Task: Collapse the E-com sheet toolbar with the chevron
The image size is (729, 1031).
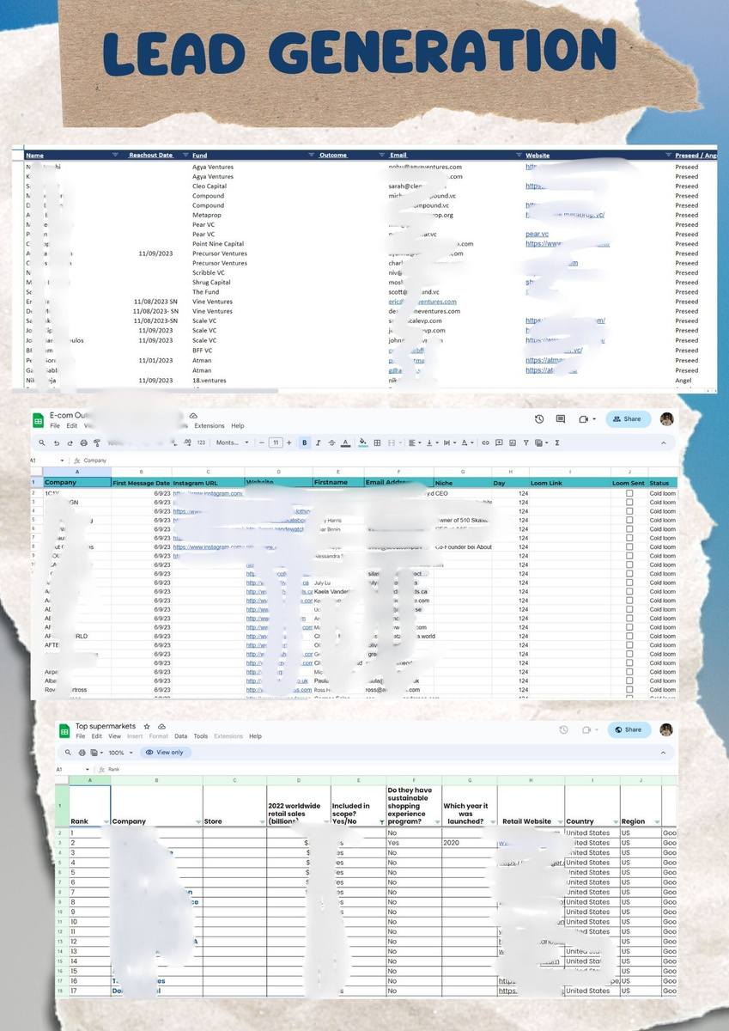Action: (664, 442)
